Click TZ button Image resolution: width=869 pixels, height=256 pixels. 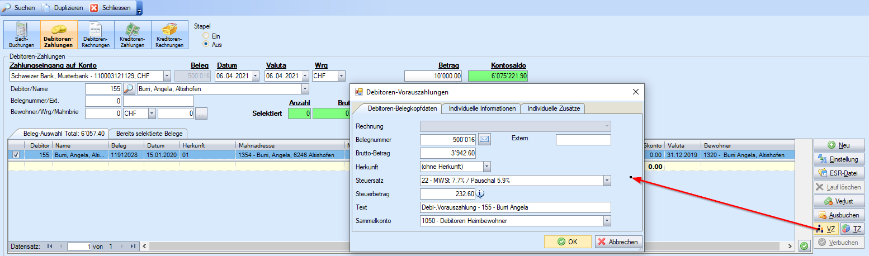point(852,229)
